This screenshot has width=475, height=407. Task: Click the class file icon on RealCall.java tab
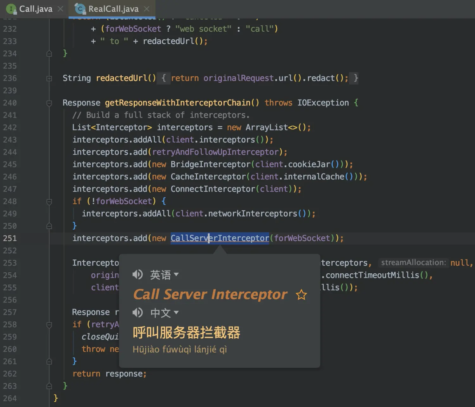(80, 9)
